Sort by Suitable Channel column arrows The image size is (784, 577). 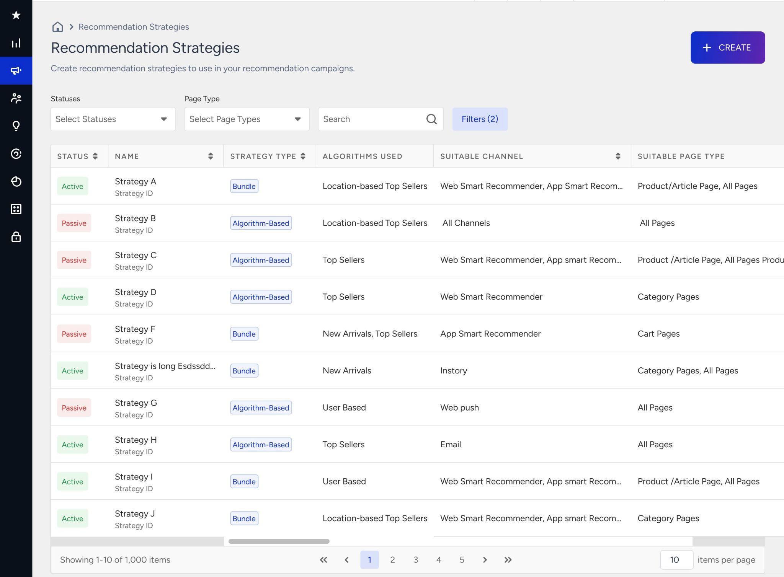618,156
